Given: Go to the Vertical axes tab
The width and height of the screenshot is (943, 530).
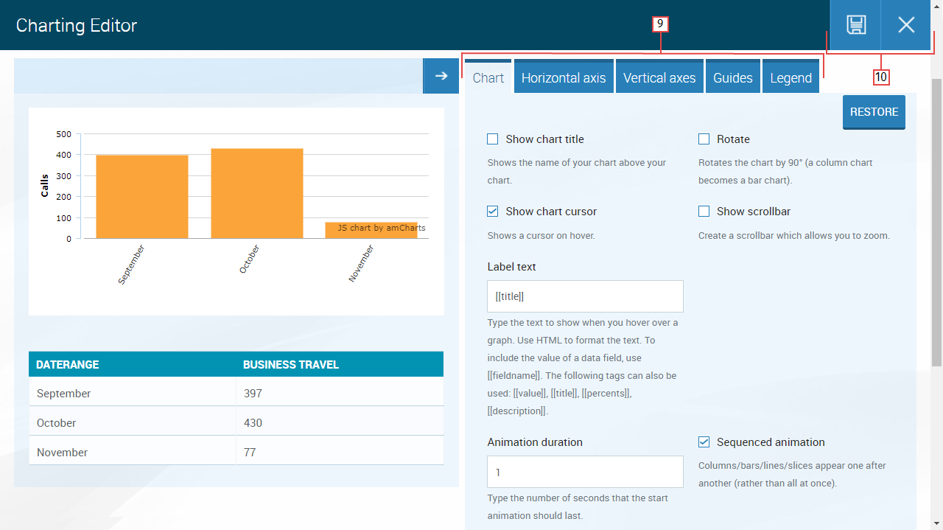Looking at the screenshot, I should (x=659, y=78).
